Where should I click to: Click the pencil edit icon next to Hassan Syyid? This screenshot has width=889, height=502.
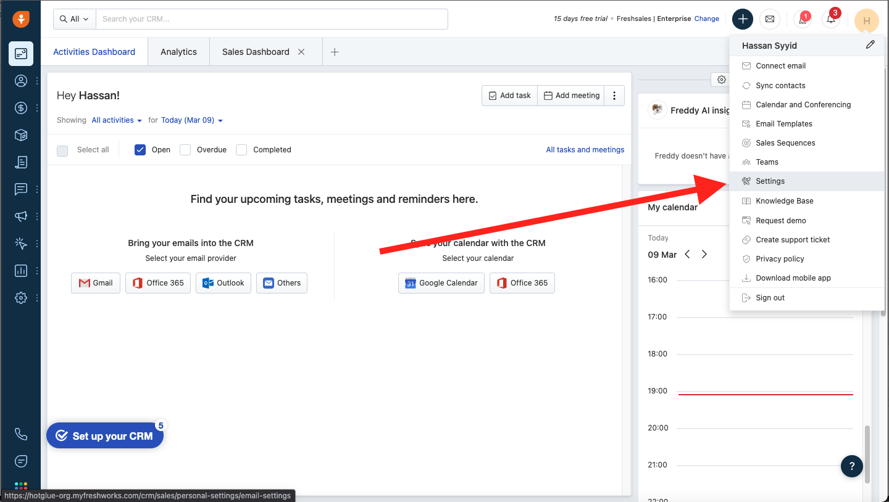870,44
